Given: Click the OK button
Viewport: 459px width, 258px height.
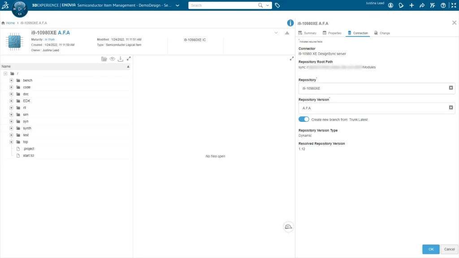Looking at the screenshot, I should (x=431, y=249).
